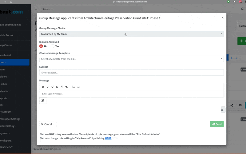246x154 pixels.
Task: Open Public Forms in sidebar
Action: point(6,35)
